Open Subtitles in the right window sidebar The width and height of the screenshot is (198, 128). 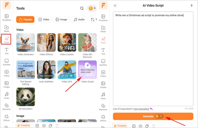coord(103,63)
